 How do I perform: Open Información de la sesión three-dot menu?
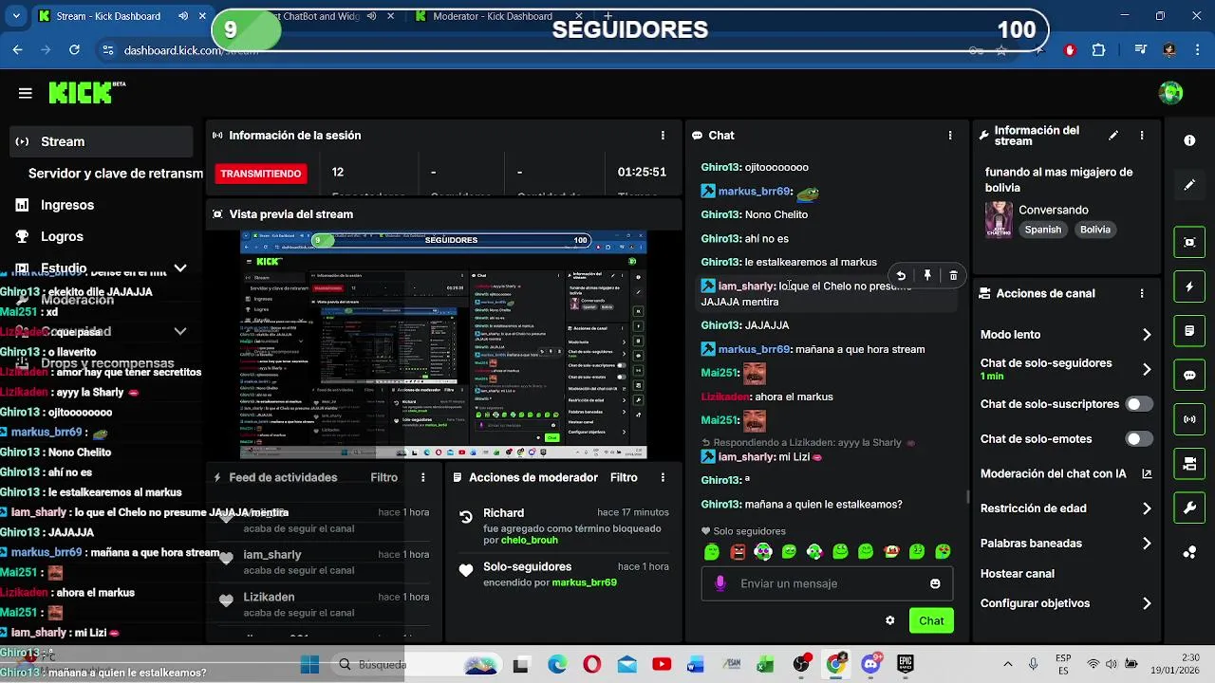[x=663, y=136]
